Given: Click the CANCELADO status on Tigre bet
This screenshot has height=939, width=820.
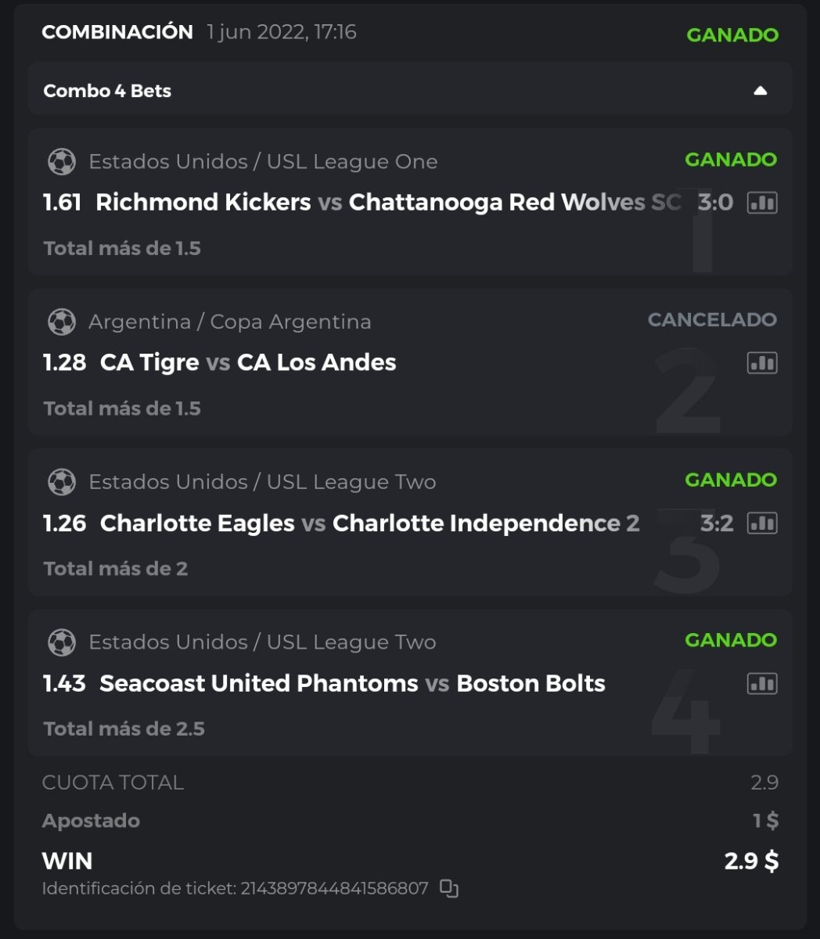Looking at the screenshot, I should tap(712, 319).
